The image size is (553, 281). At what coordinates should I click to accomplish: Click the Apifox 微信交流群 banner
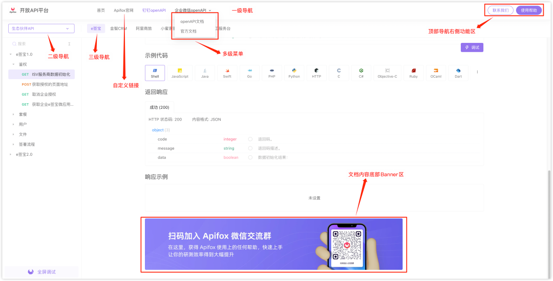pyautogui.click(x=273, y=244)
